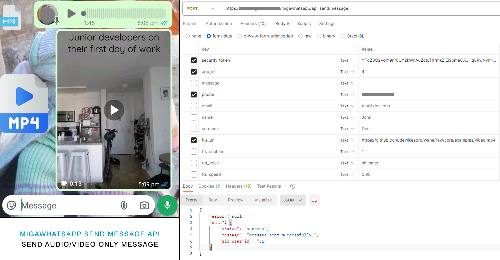Open the POST method dropdown
This screenshot has height=260, width=500.
pyautogui.click(x=201, y=9)
